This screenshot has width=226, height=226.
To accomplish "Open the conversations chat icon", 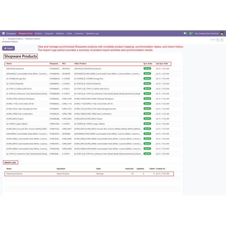I will click(x=185, y=33).
